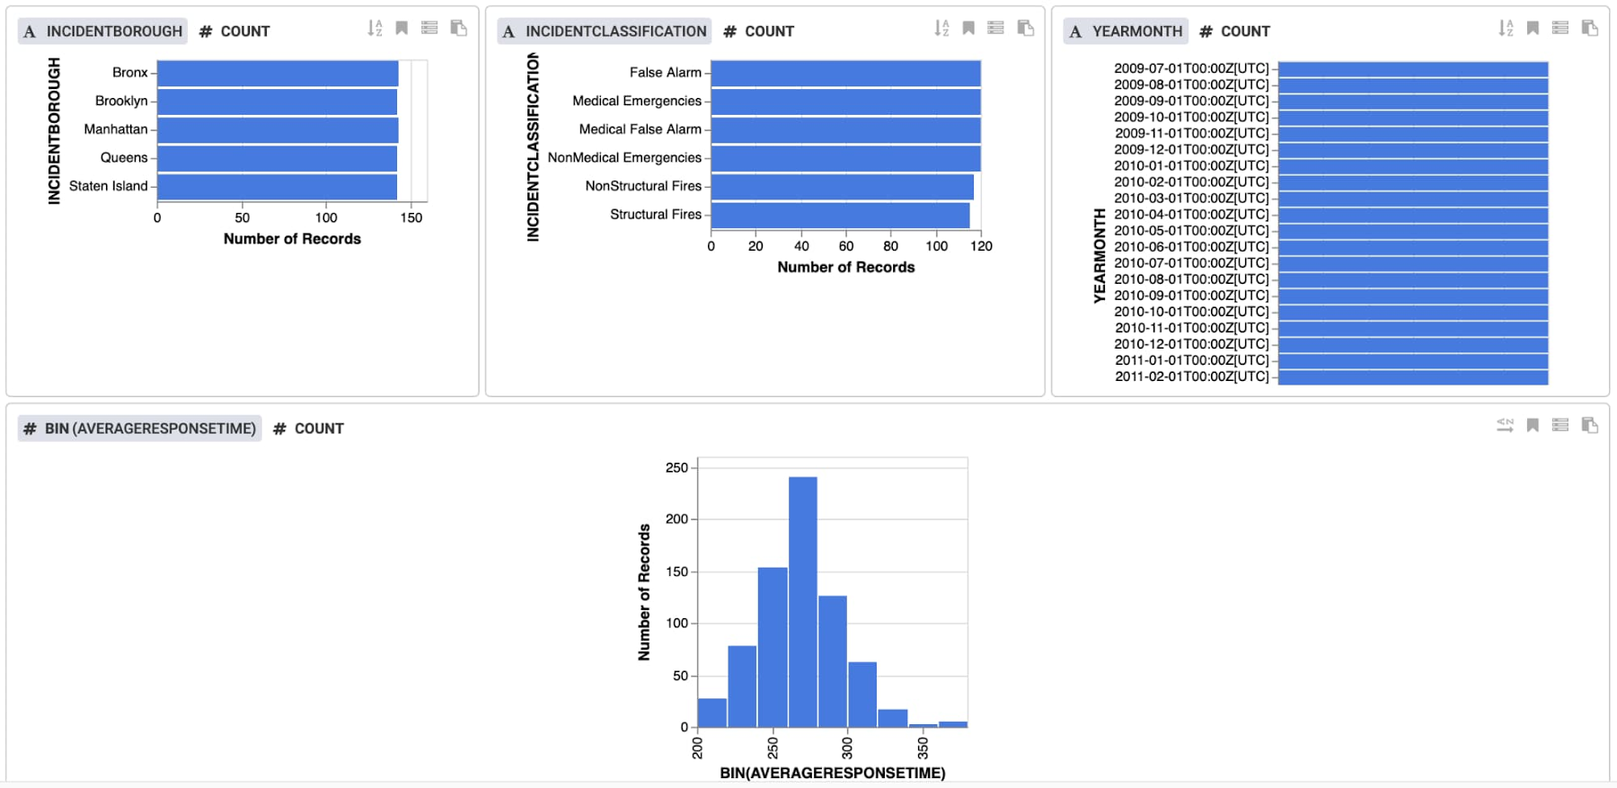
Task: Click the Brooklyn bar in borough chart
Action: (277, 102)
